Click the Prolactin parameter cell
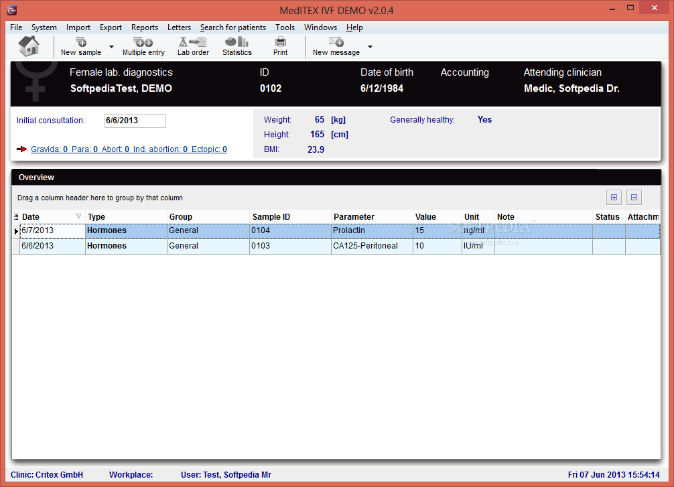The width and height of the screenshot is (674, 487). [372, 231]
